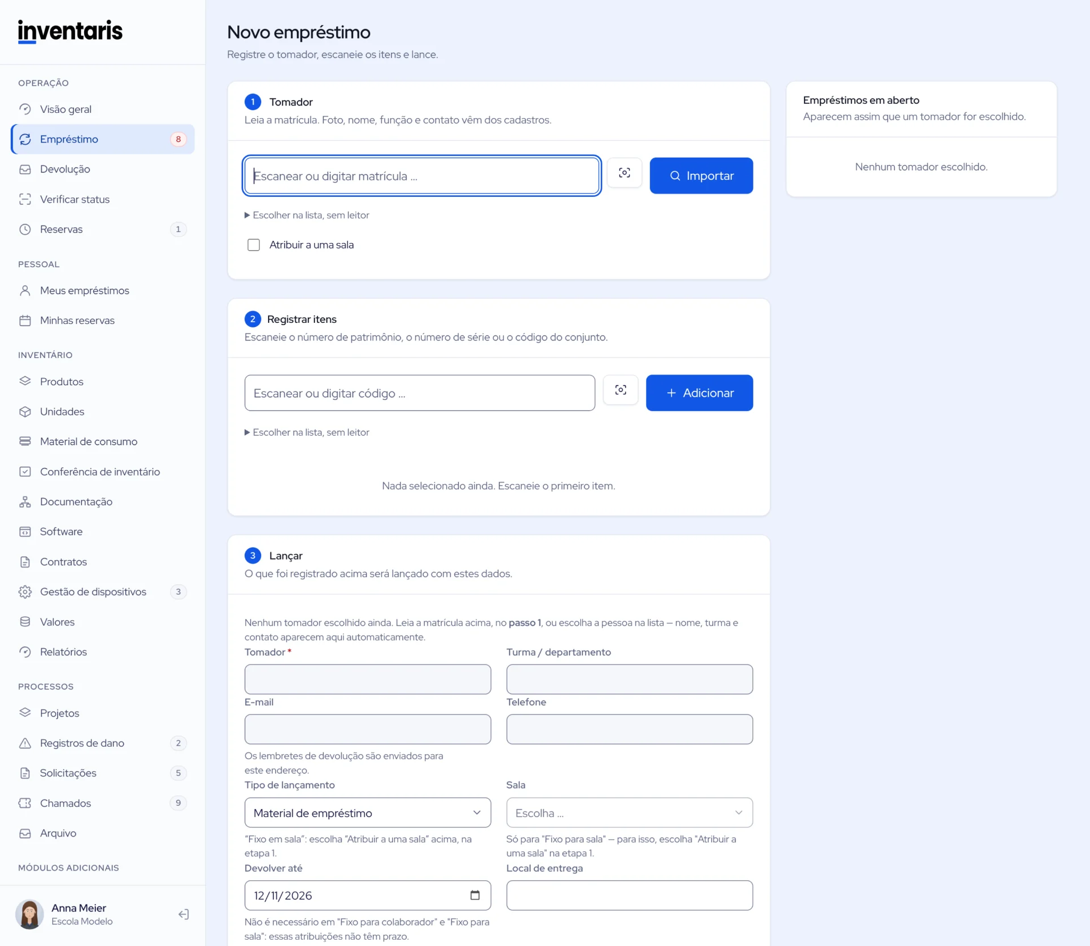Click the camera scan icon beside código field
The image size is (1090, 946).
click(x=621, y=390)
